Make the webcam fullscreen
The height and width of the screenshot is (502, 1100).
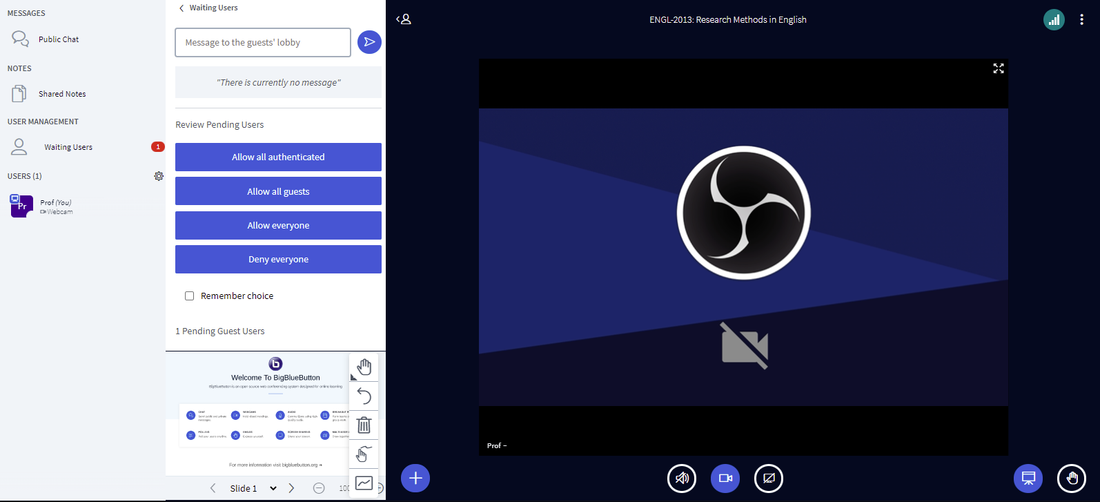999,68
